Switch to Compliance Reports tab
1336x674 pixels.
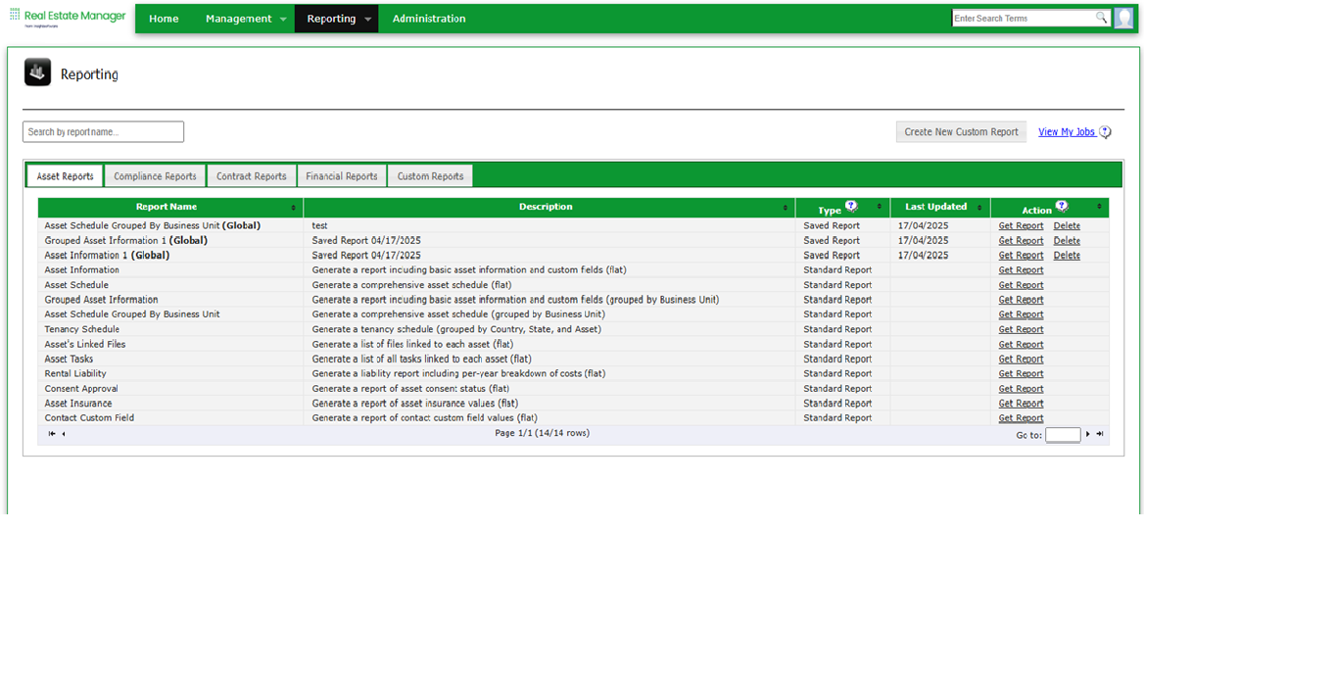(155, 176)
